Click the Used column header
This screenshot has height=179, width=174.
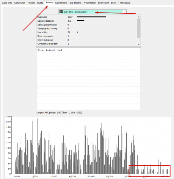click(x=59, y=50)
